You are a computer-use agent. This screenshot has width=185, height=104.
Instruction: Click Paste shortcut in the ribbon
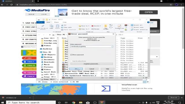point(69,29)
